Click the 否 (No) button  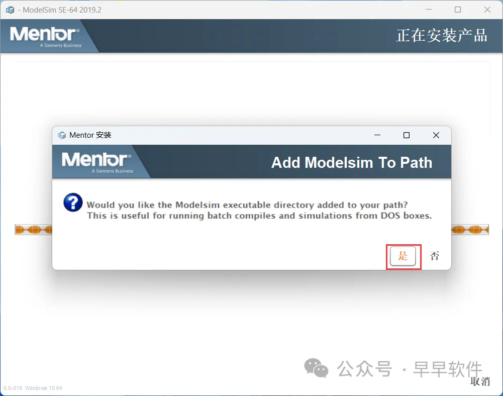434,256
